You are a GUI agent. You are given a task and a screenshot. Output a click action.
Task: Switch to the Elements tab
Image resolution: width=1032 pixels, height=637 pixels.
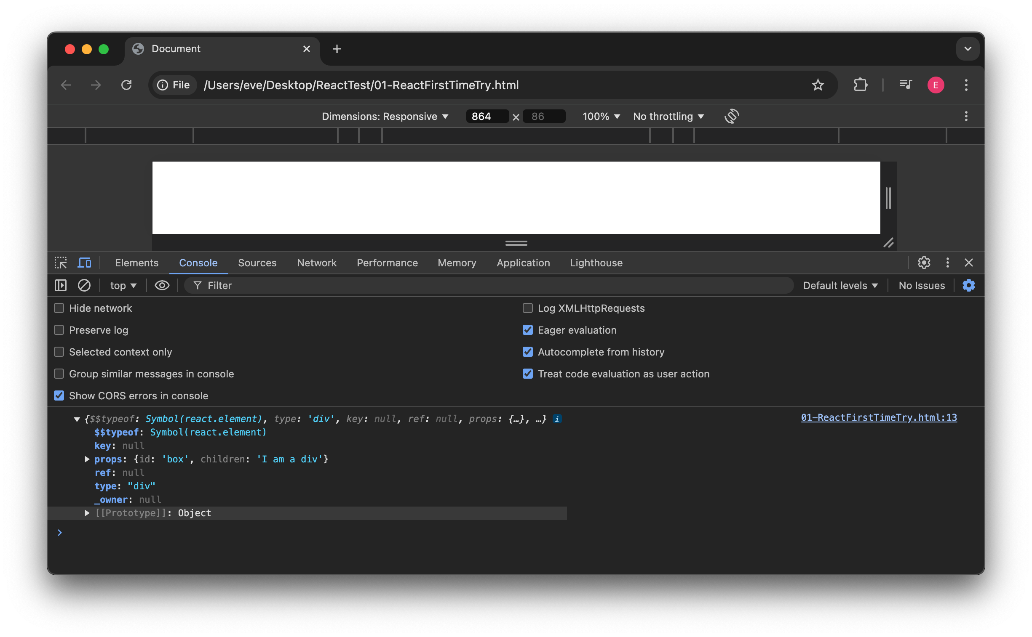[x=136, y=263]
